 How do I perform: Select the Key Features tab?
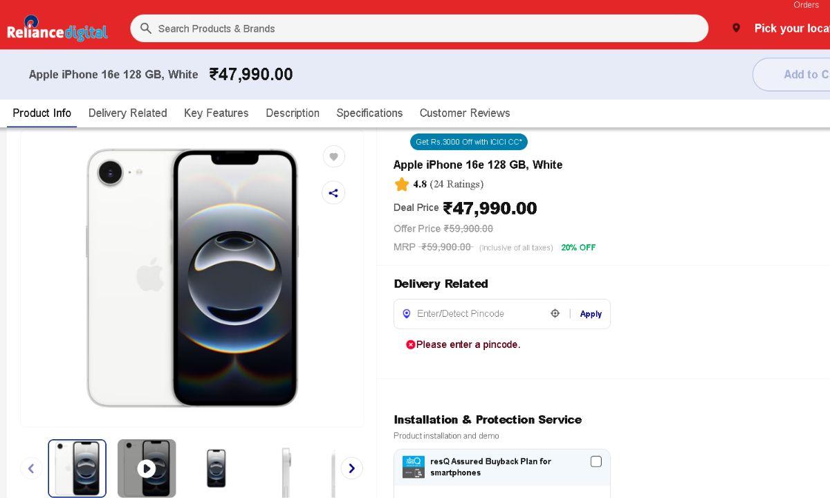pos(216,113)
